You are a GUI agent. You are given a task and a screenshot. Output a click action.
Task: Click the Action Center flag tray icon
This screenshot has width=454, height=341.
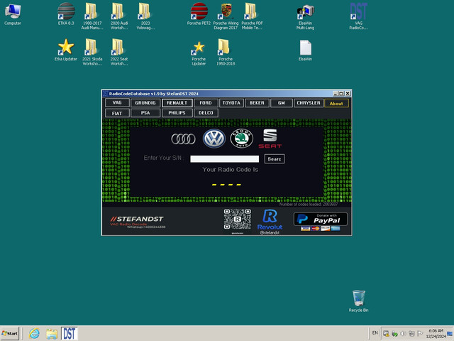tap(421, 334)
